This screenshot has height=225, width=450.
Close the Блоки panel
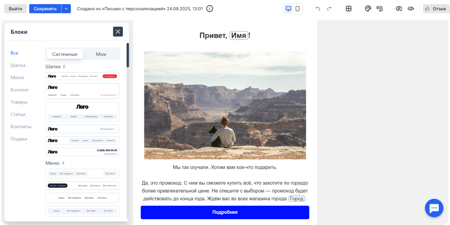pos(118,31)
